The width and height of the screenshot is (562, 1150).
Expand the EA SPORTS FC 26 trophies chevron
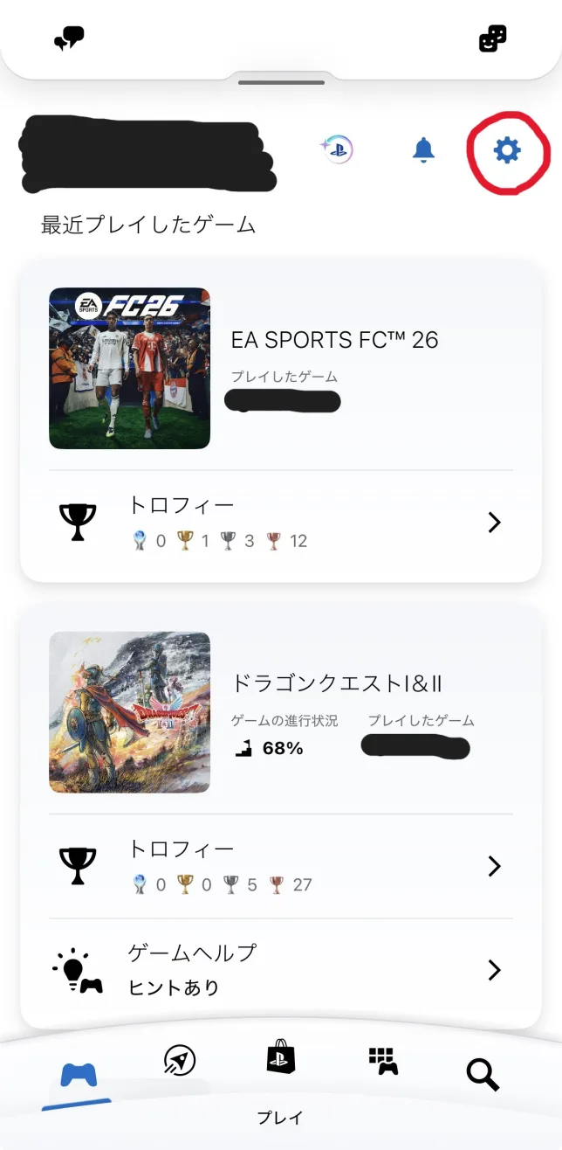(x=495, y=523)
